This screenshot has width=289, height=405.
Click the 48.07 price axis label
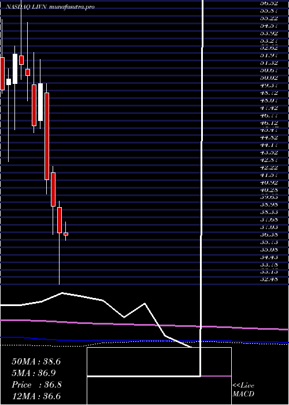(x=269, y=100)
